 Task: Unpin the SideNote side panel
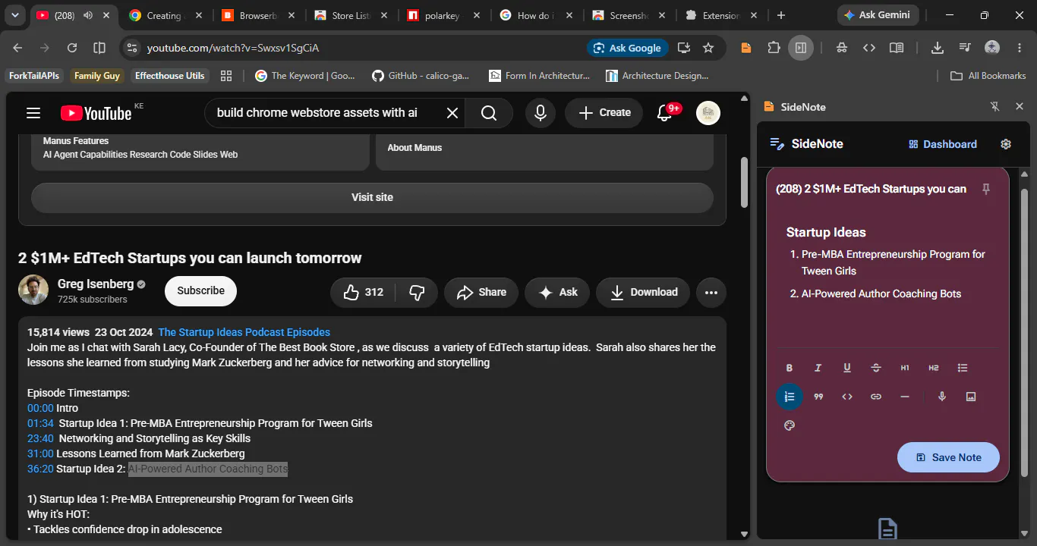coord(995,107)
